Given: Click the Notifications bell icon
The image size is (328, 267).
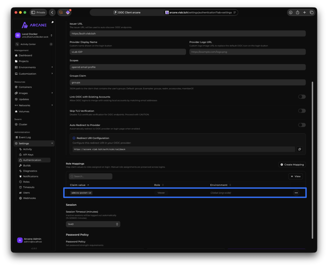Looking at the screenshot, I should tap(20, 176).
